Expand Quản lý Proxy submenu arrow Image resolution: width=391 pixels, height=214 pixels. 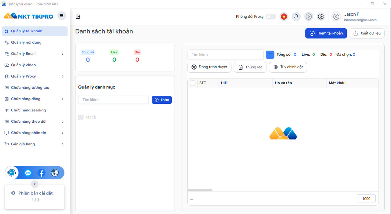click(x=63, y=76)
